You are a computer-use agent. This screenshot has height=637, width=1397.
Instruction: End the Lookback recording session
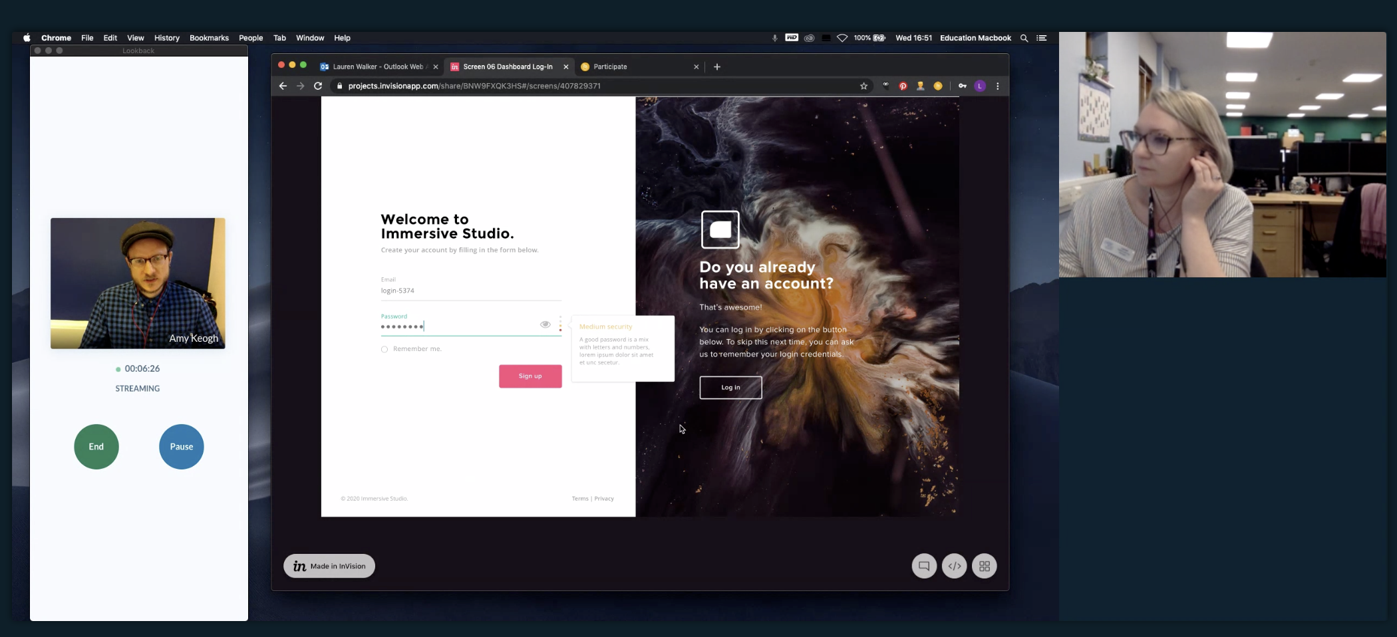click(x=96, y=447)
